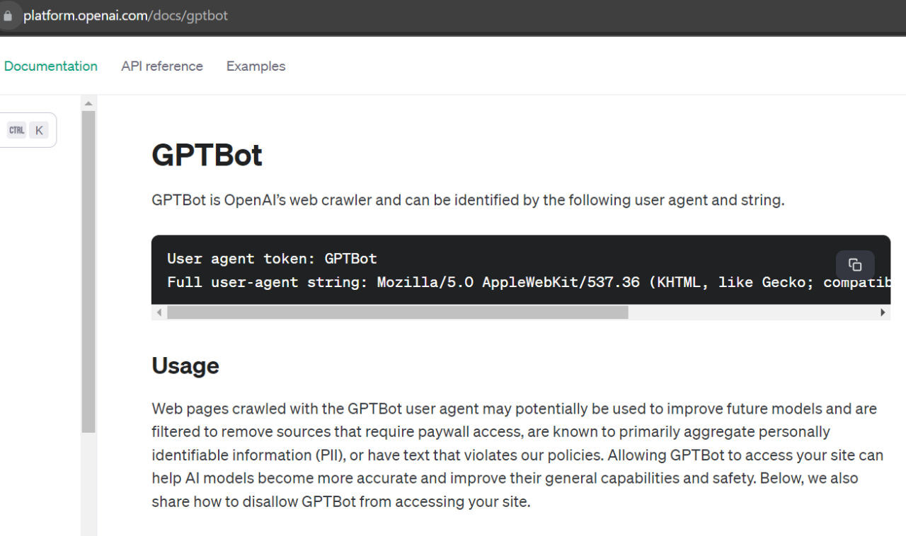
Task: Switch to the Examples tab
Action: pyautogui.click(x=256, y=66)
